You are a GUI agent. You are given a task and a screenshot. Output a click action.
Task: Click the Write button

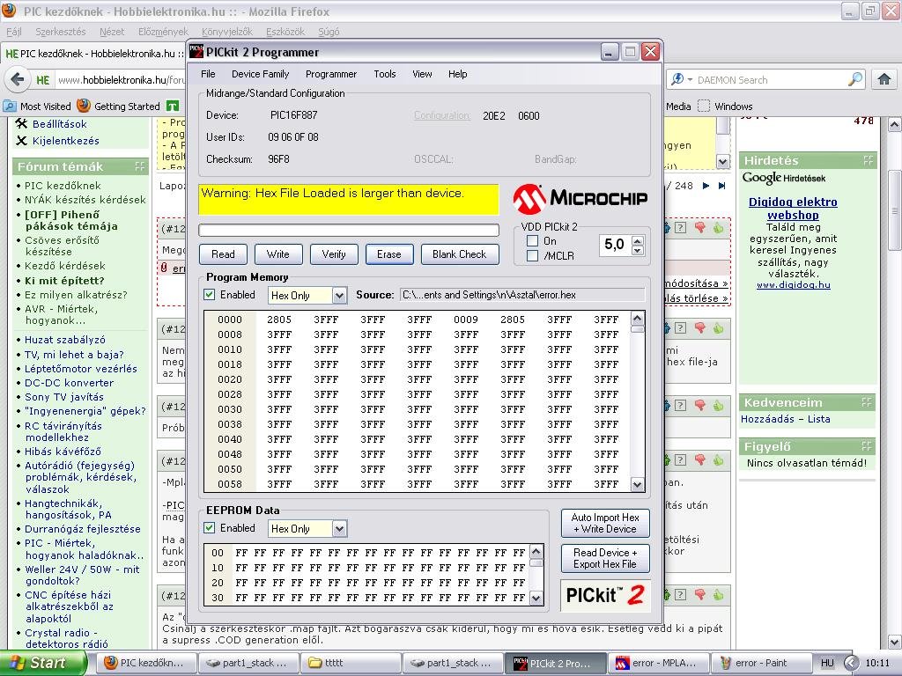point(277,254)
